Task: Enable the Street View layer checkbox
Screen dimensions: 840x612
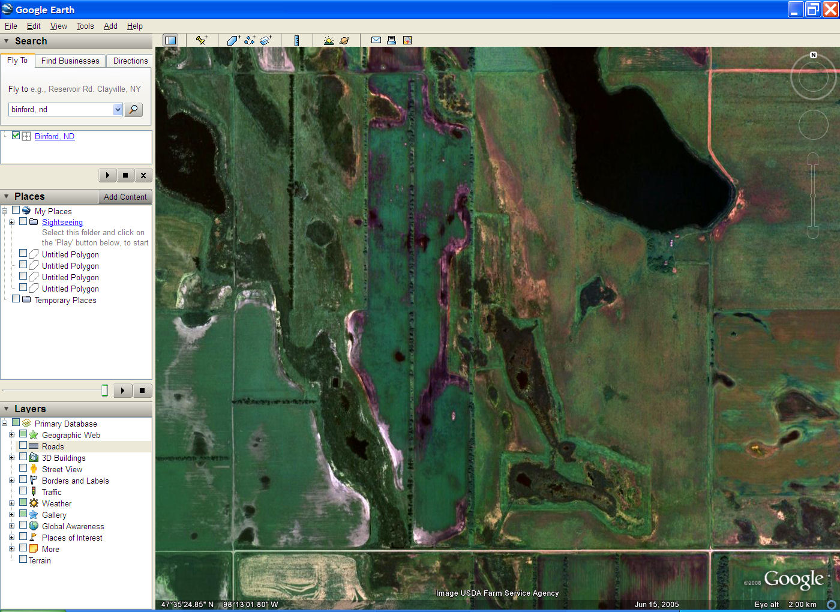Action: coord(23,468)
